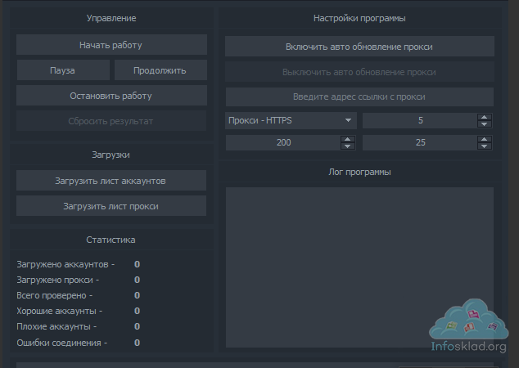Click Загрузить лист аккаунтов button
Screen dimensions: 519x368
111,180
